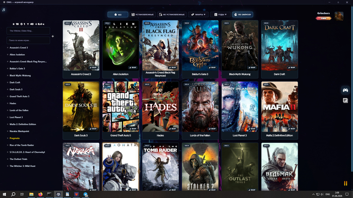Select "Alien: Isolation" in sidebar list
Image resolution: width=353 pixels, height=198 pixels.
(x=17, y=54)
